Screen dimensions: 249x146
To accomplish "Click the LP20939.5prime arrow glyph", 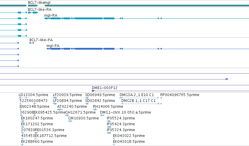I will pyautogui.click(x=55, y=98).
